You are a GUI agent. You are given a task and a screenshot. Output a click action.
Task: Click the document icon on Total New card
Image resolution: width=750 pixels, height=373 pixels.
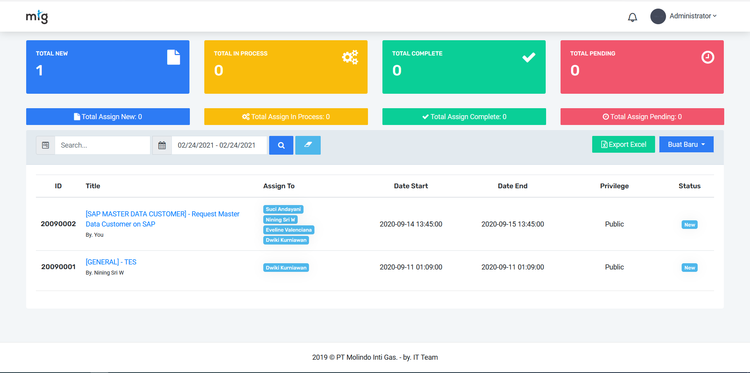click(x=173, y=57)
